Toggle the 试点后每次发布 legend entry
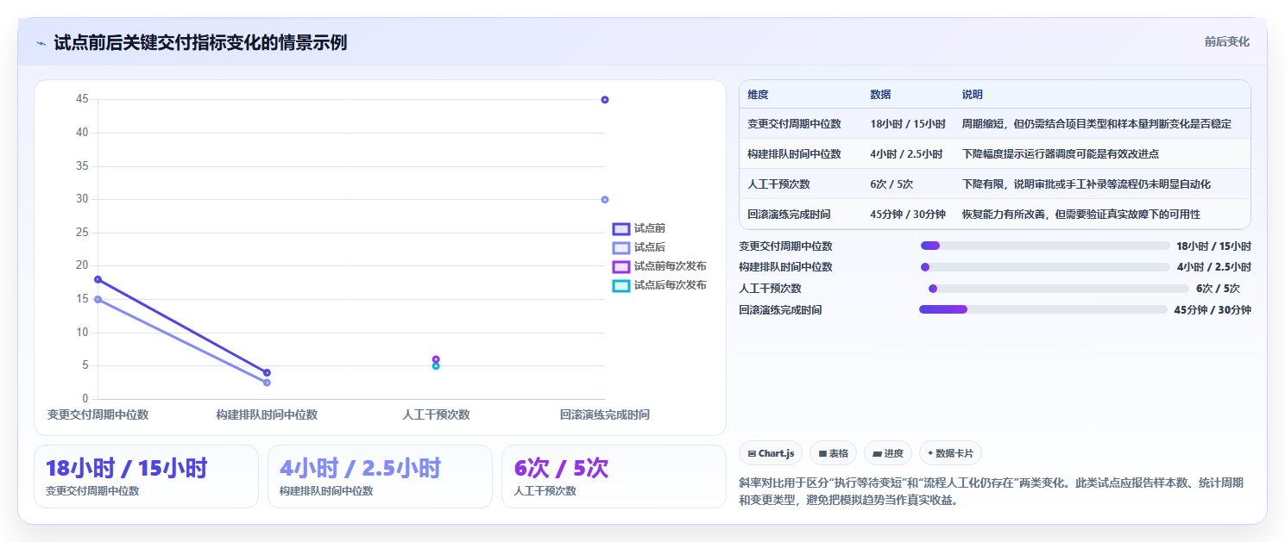 click(x=659, y=285)
